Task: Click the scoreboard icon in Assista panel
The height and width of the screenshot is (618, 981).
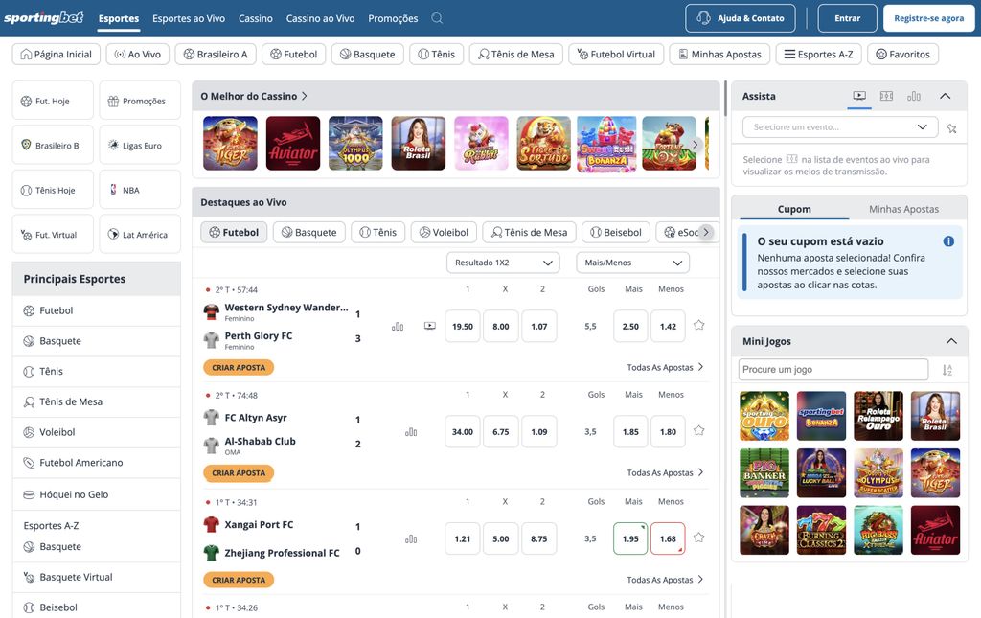Action: pos(886,96)
